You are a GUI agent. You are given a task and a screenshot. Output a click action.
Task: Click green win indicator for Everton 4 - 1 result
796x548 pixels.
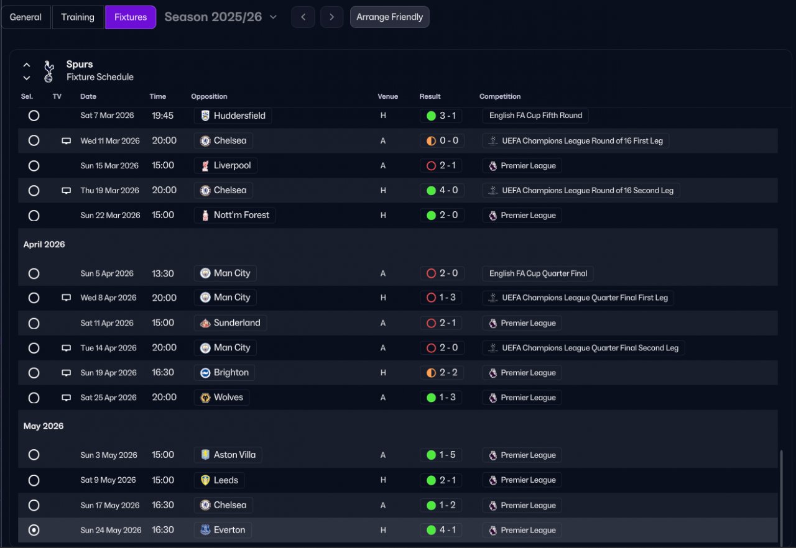coord(431,531)
